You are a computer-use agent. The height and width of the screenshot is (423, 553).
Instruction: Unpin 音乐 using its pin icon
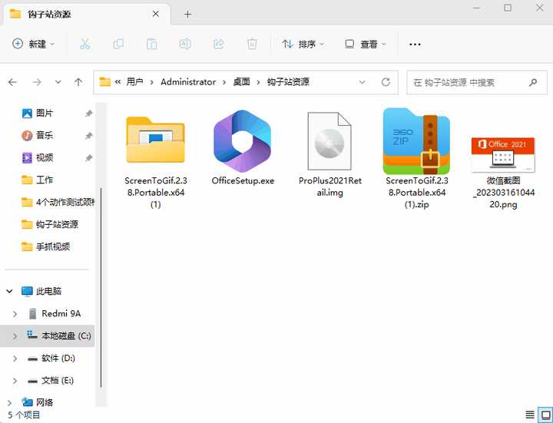88,135
